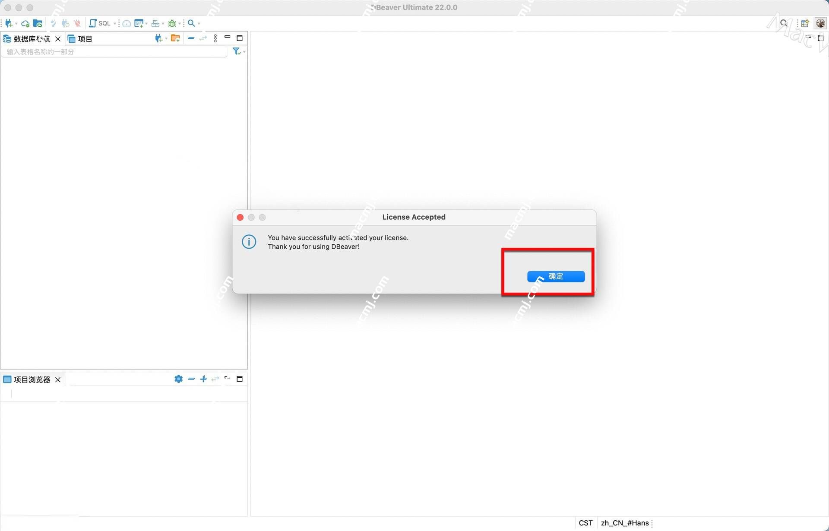The height and width of the screenshot is (531, 829).
Task: Click the new connection plug icon in navigator panel
Action: pyautogui.click(x=158, y=38)
